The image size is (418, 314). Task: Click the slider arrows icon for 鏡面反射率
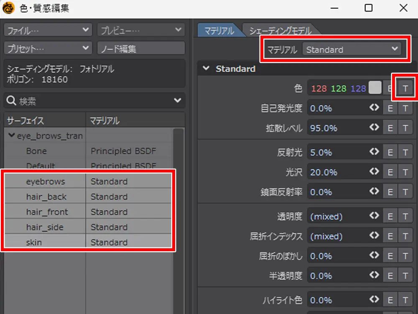click(374, 192)
